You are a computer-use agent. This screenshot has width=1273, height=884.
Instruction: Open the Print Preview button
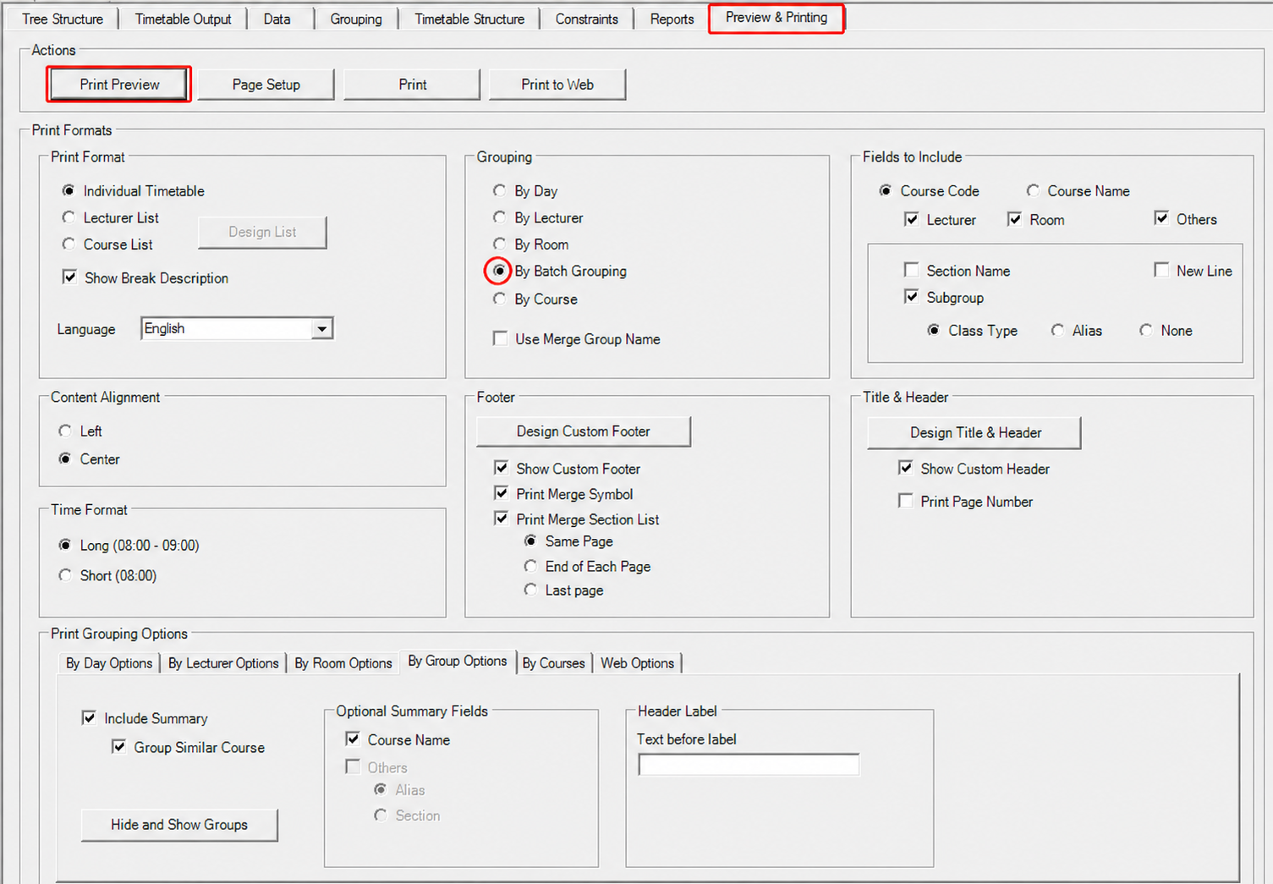[119, 85]
